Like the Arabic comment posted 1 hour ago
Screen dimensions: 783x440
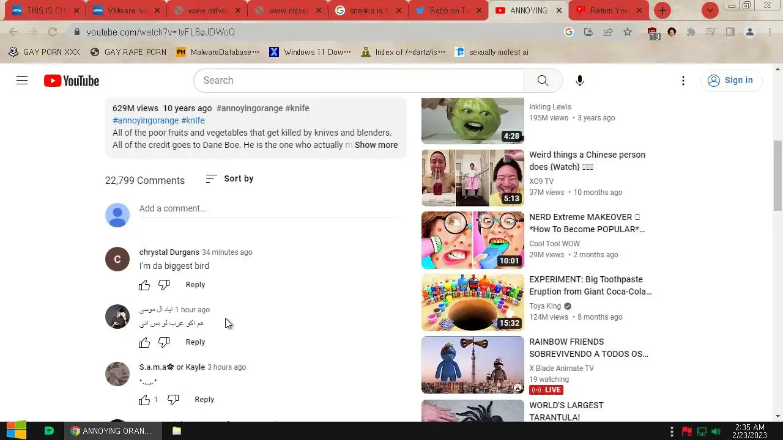(144, 342)
